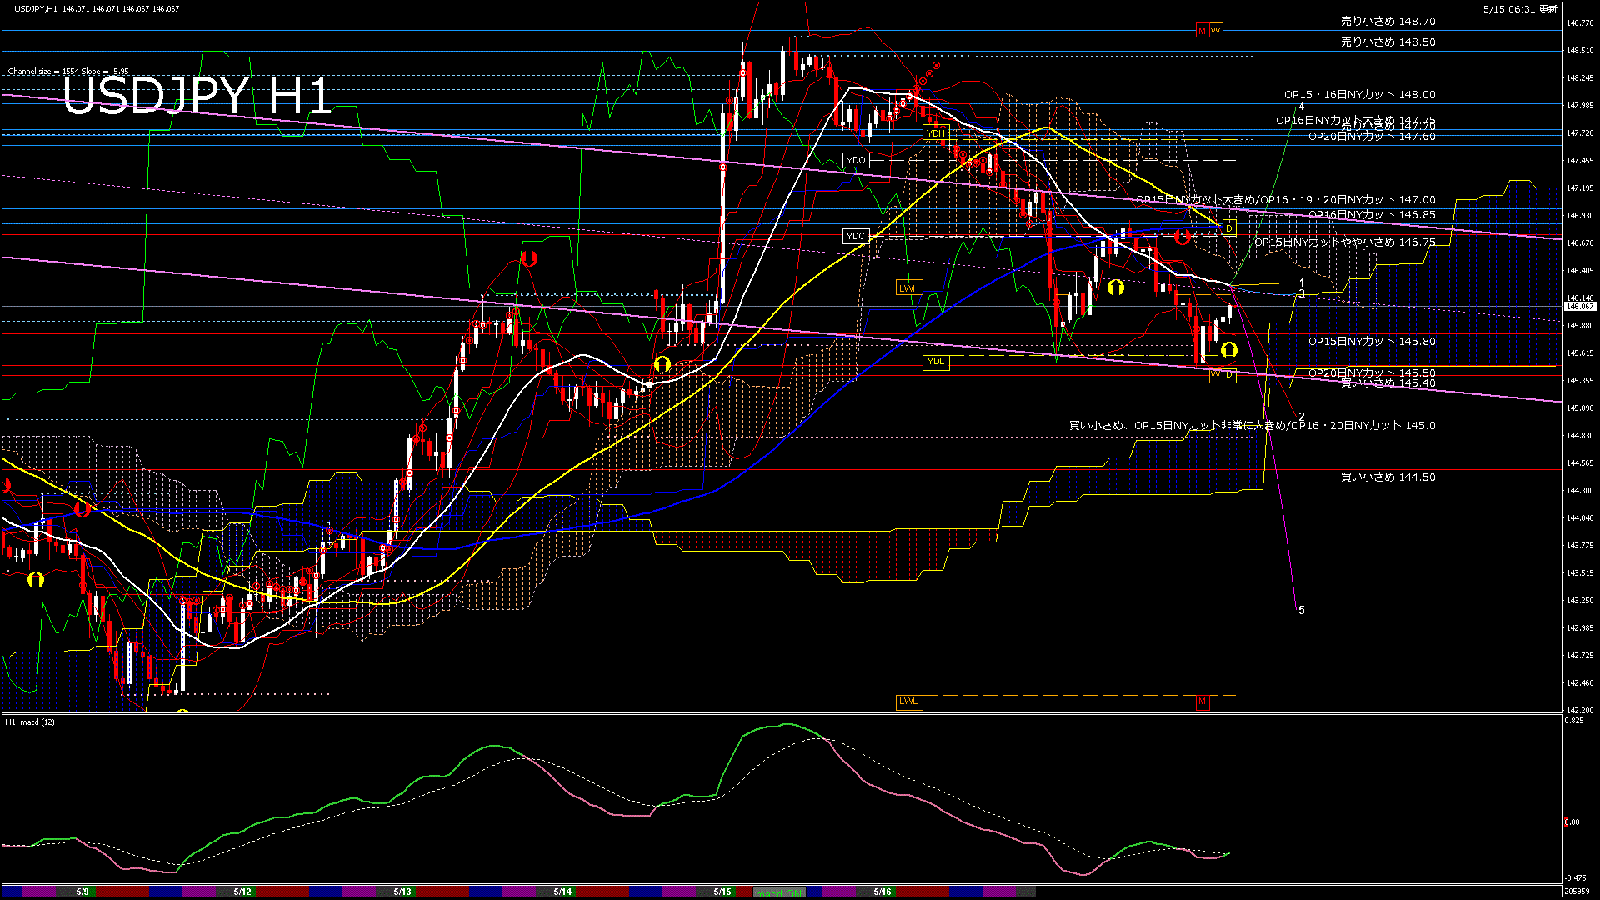1600x900 pixels.
Task: Click the red M box at chart top
Action: [x=1202, y=31]
